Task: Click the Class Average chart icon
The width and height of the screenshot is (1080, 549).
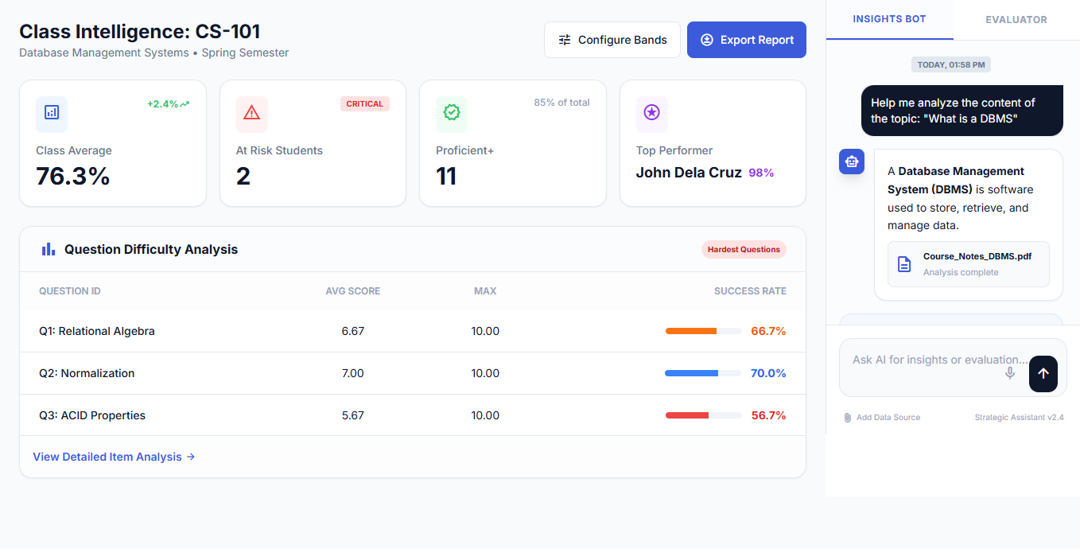Action: (52, 113)
